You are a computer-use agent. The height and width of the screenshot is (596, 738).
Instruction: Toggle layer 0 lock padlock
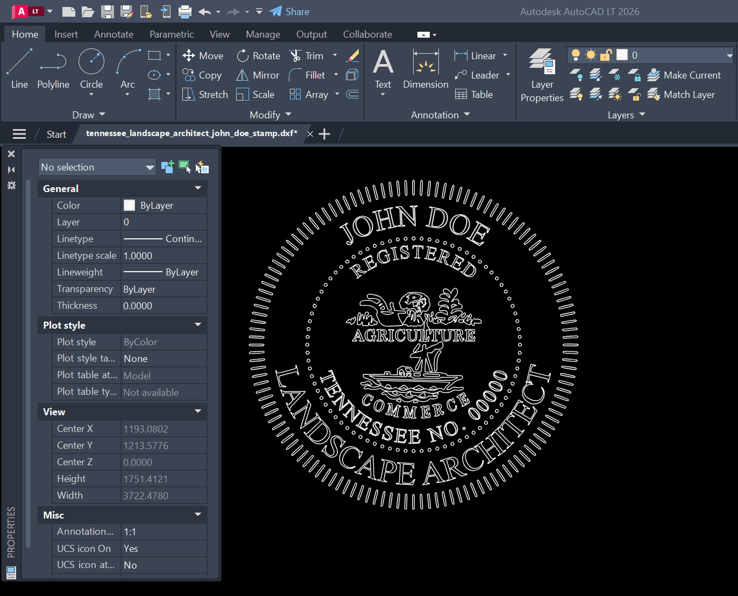coord(606,55)
